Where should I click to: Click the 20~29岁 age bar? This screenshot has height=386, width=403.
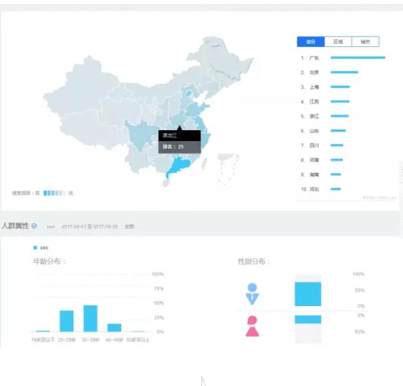66,321
